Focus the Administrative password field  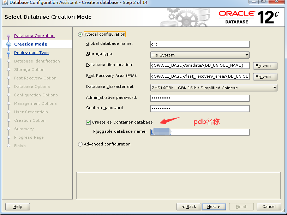pos(200,98)
